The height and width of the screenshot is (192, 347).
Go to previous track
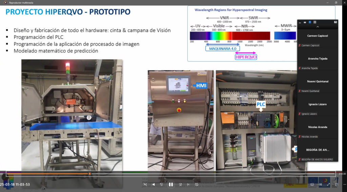click(x=153, y=185)
